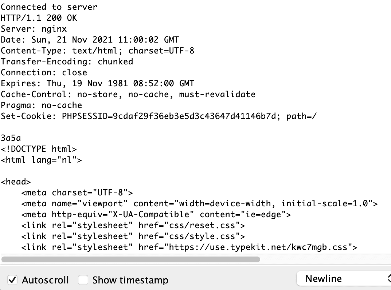391x290 pixels.
Task: Click the arrows on the Newline combo box
Action: click(x=389, y=279)
